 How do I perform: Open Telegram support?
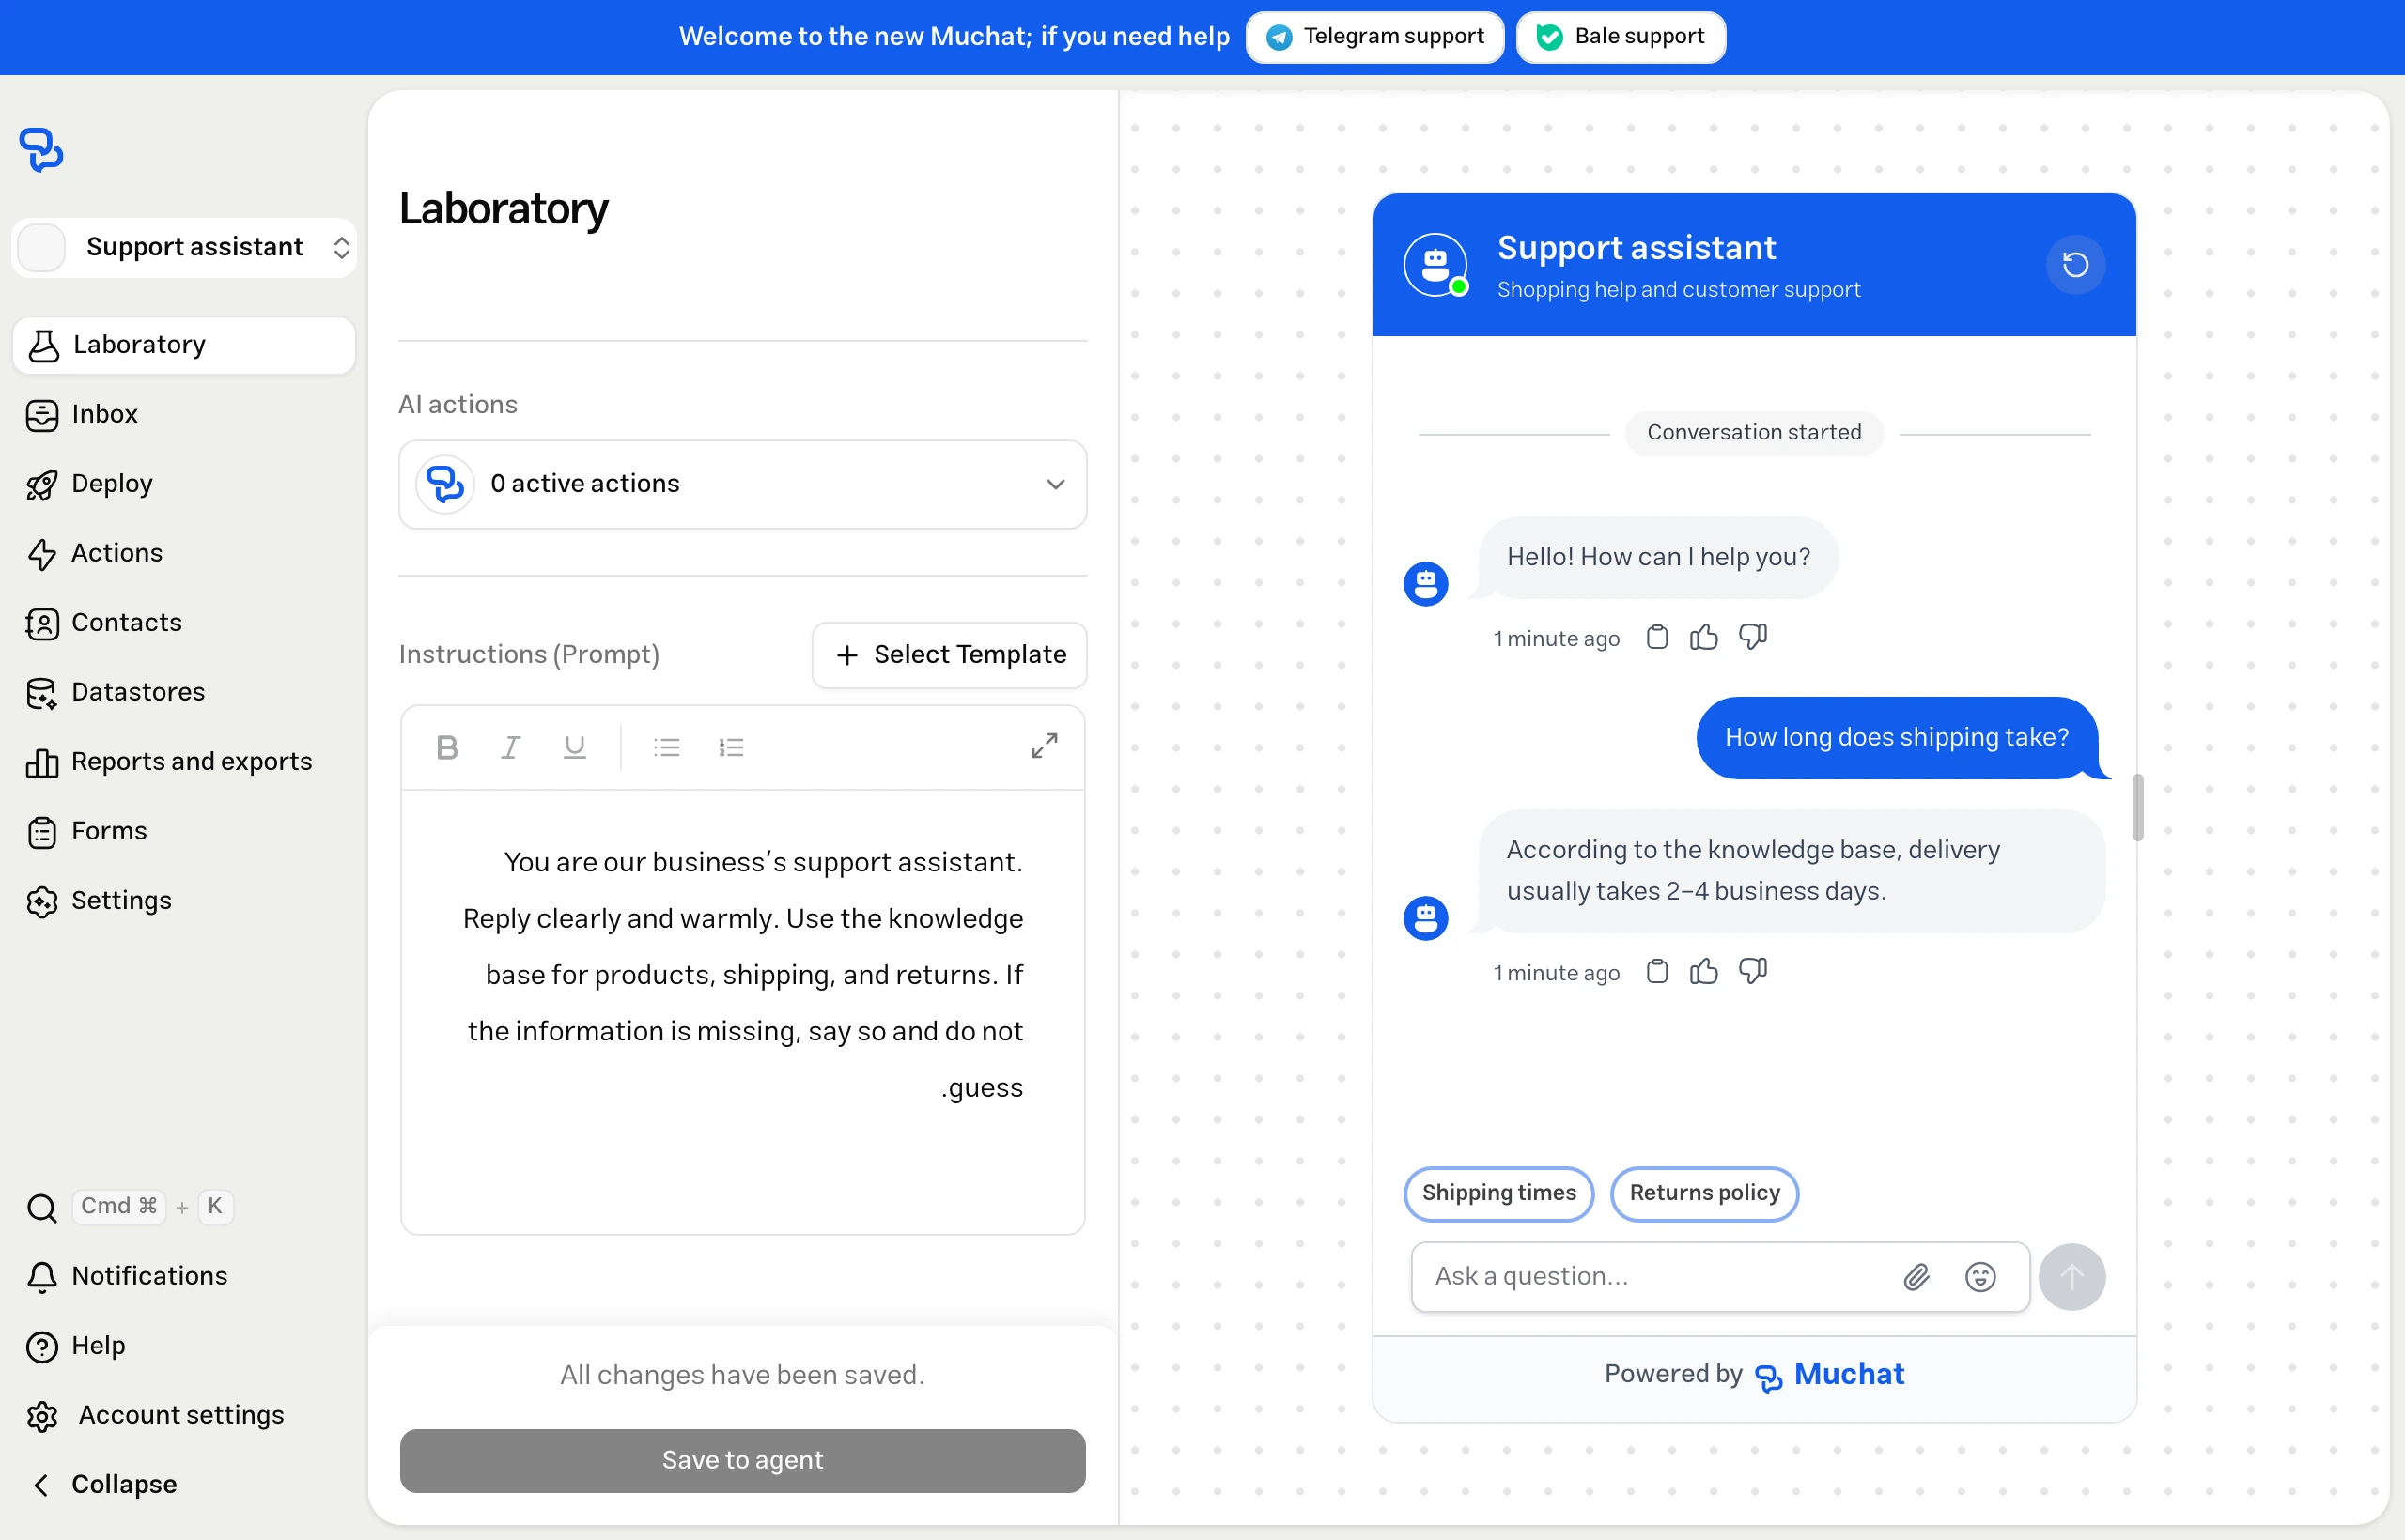[1374, 37]
